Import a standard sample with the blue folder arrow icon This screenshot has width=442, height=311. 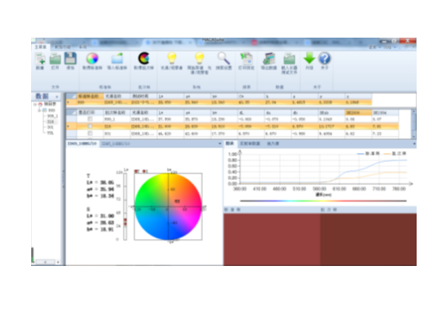tap(117, 61)
